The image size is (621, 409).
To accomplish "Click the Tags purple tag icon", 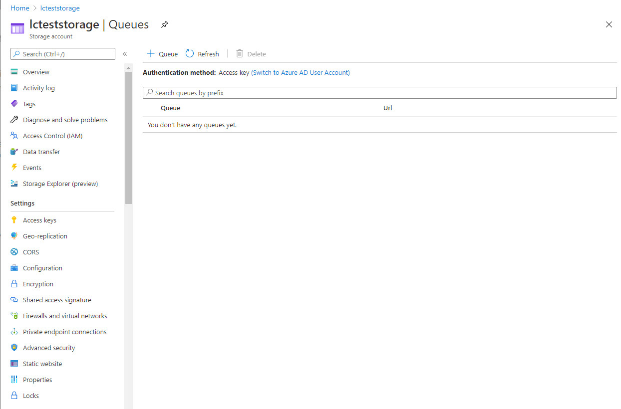I will pos(14,104).
